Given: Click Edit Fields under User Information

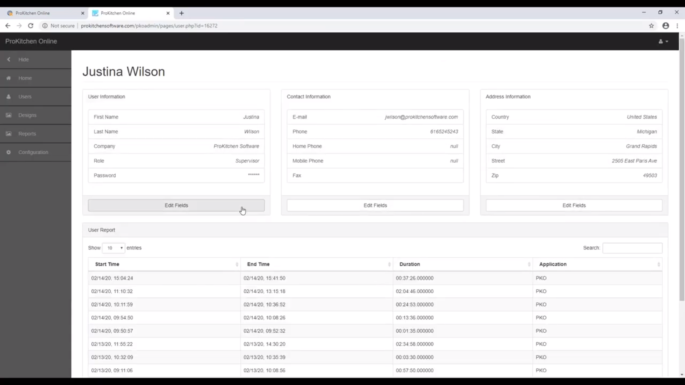Looking at the screenshot, I should tap(176, 205).
